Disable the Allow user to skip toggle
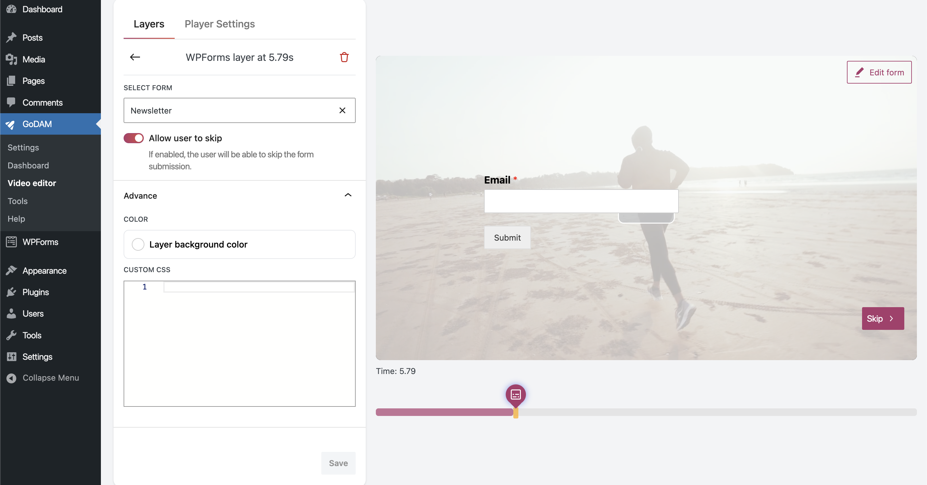The width and height of the screenshot is (927, 485). [133, 138]
